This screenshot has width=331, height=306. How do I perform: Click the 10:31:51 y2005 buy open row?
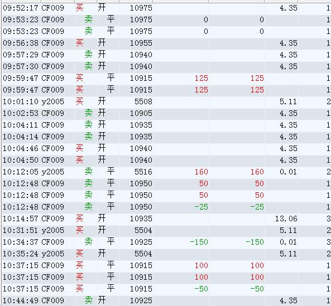coord(166,230)
